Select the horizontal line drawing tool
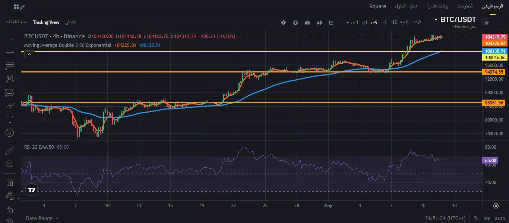 10,52
